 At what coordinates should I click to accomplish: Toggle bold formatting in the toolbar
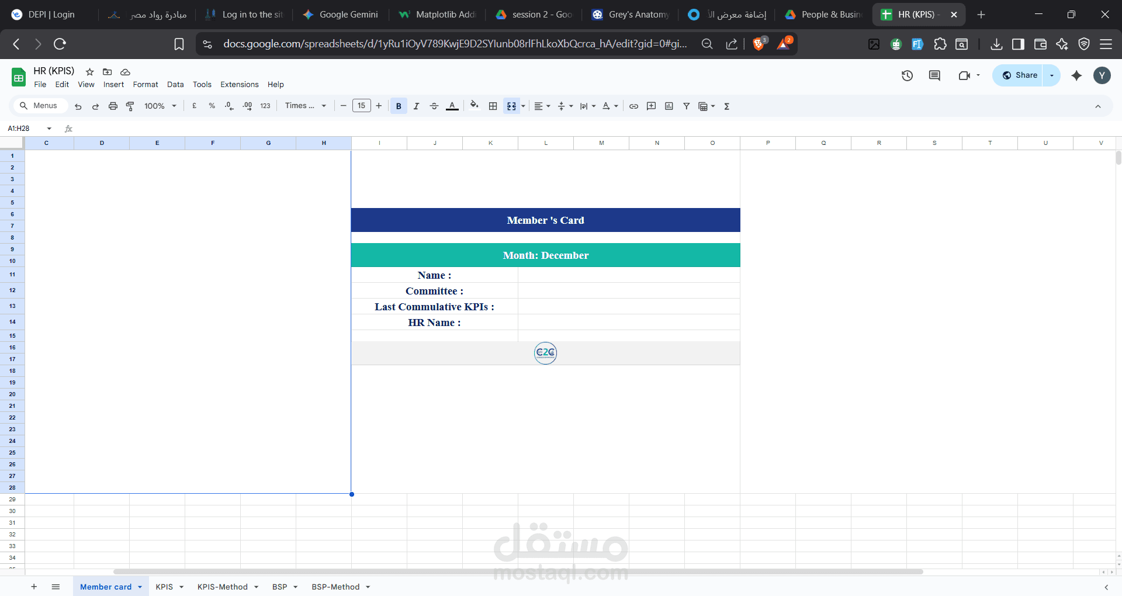point(398,106)
